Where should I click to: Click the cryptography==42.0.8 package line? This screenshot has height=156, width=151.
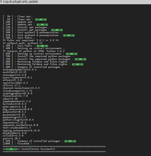point(18,93)
